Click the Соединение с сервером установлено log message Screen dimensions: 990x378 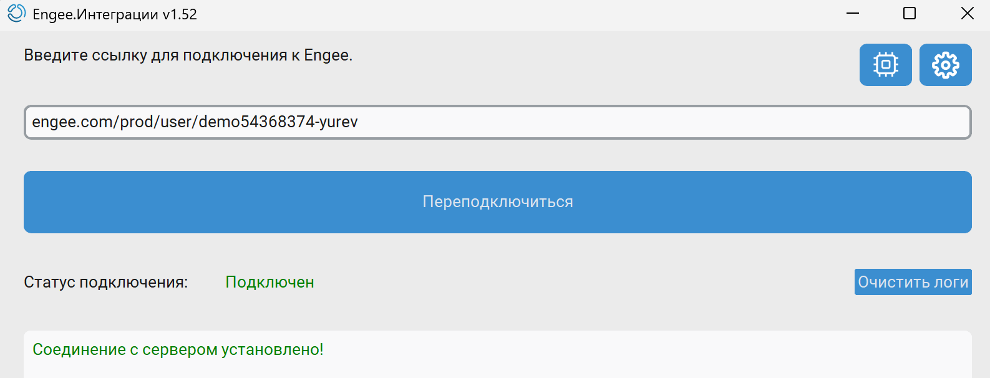[178, 349]
